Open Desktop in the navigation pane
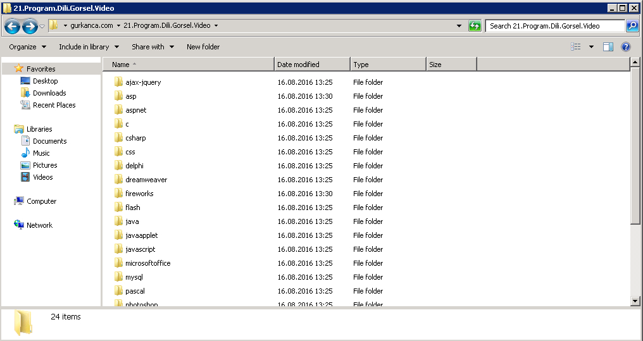This screenshot has width=643, height=341. (45, 81)
